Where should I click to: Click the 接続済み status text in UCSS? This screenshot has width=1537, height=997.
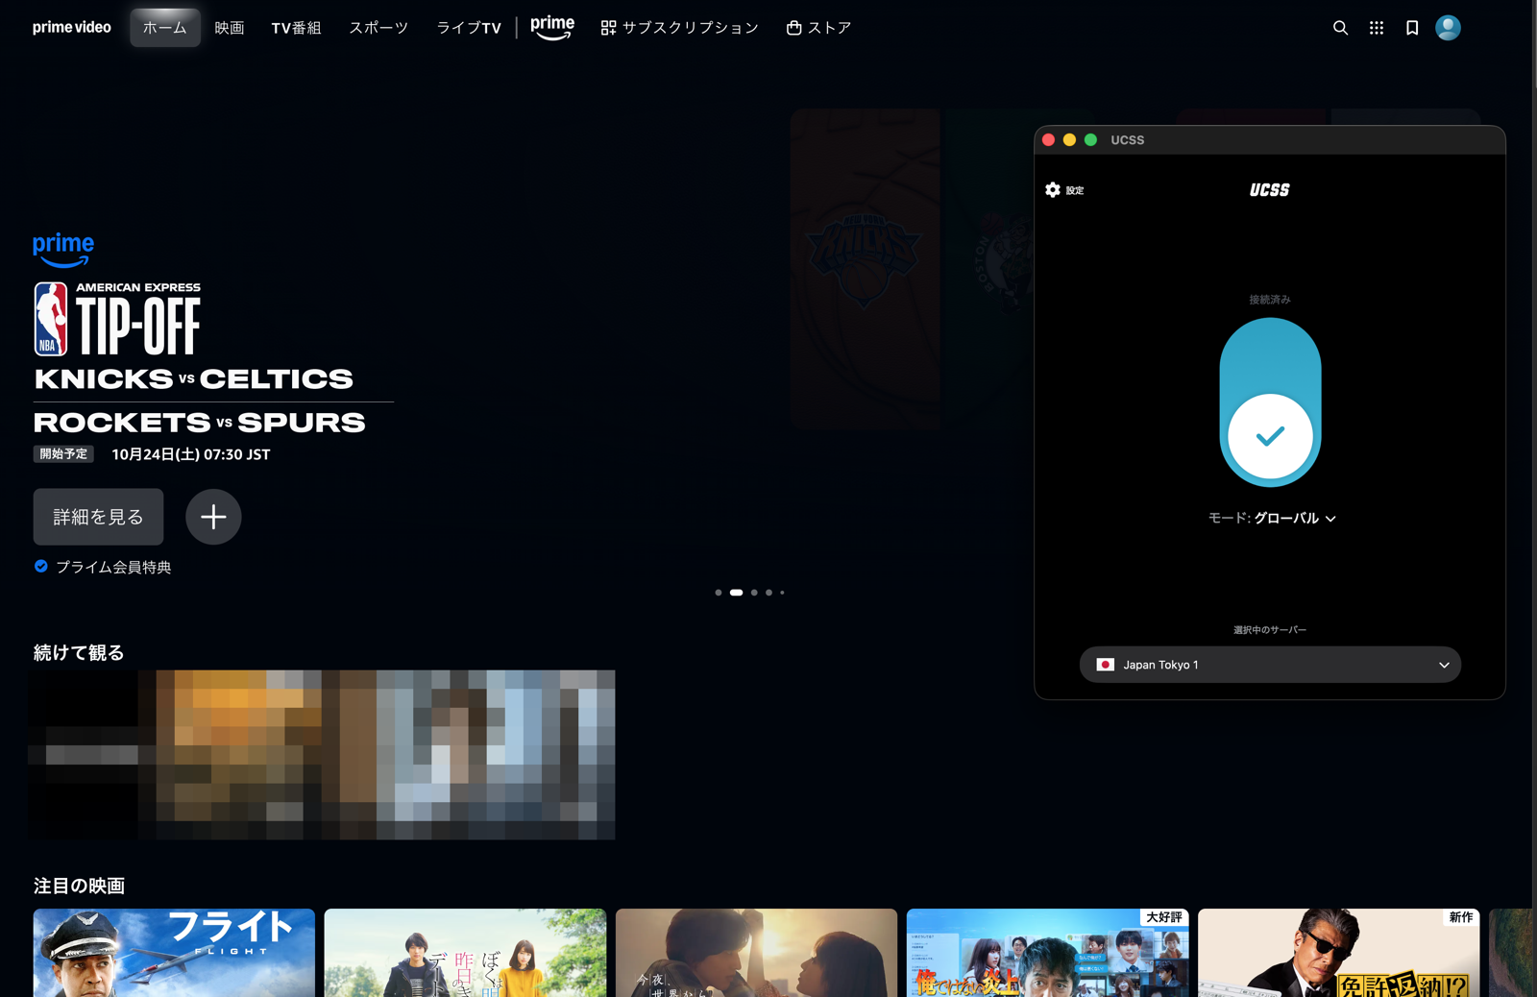pos(1270,300)
